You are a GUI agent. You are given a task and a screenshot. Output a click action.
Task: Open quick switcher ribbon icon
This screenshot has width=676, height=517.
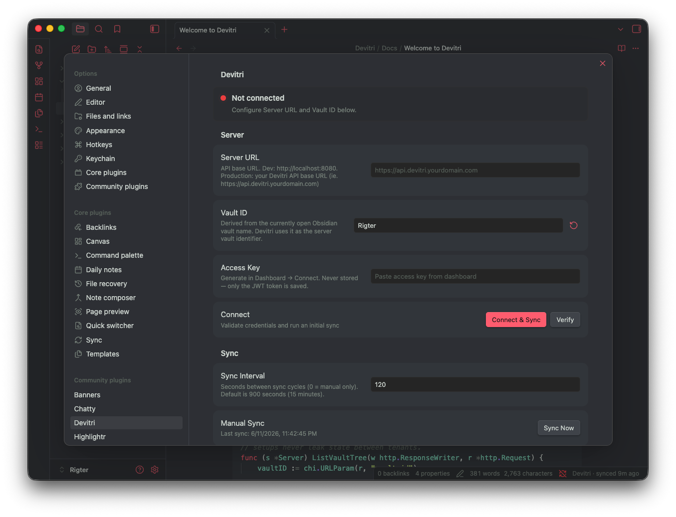coord(39,49)
